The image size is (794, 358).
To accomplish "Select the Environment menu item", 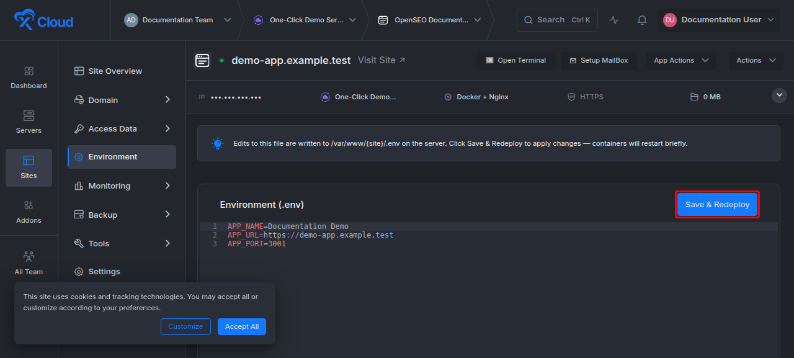I will [122, 157].
